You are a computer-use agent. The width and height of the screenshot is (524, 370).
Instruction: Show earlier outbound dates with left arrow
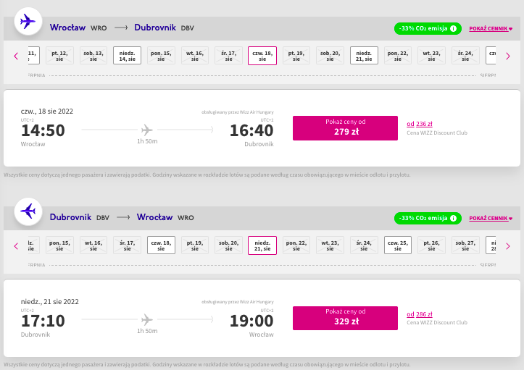coord(16,56)
